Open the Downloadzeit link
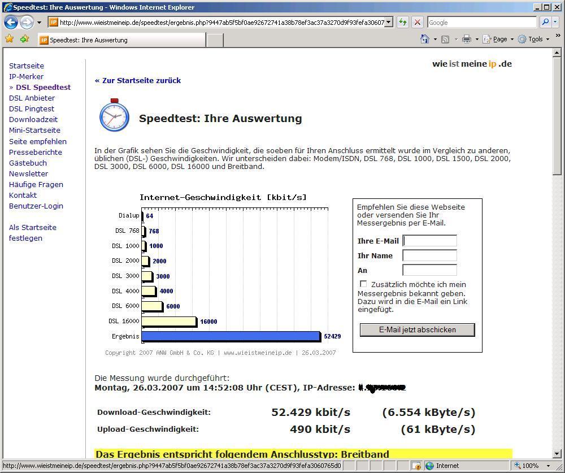Screen dimensions: 565x473 tap(33, 120)
